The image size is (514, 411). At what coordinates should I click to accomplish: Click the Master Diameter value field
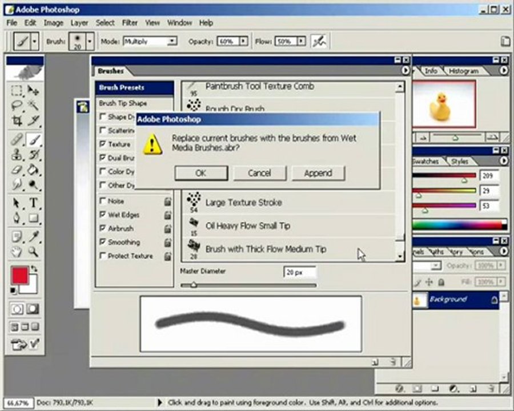(300, 272)
